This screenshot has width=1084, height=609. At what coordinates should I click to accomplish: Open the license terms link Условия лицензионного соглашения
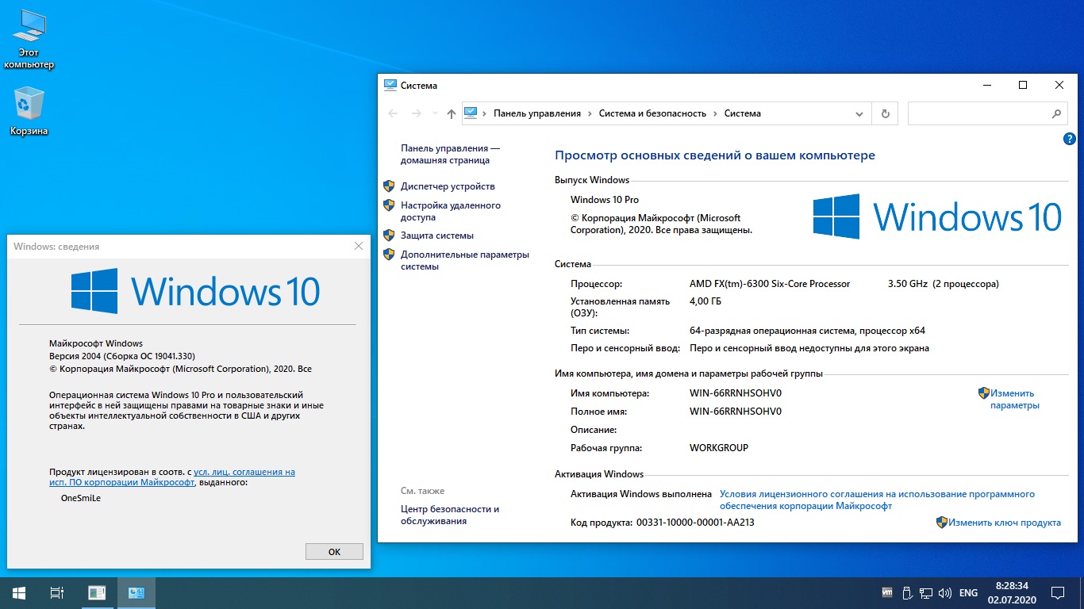[x=877, y=500]
